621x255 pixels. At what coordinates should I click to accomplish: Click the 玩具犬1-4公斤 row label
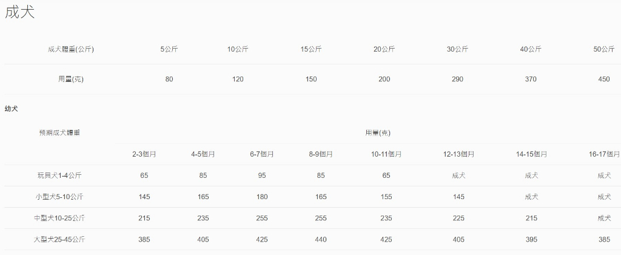pos(59,175)
